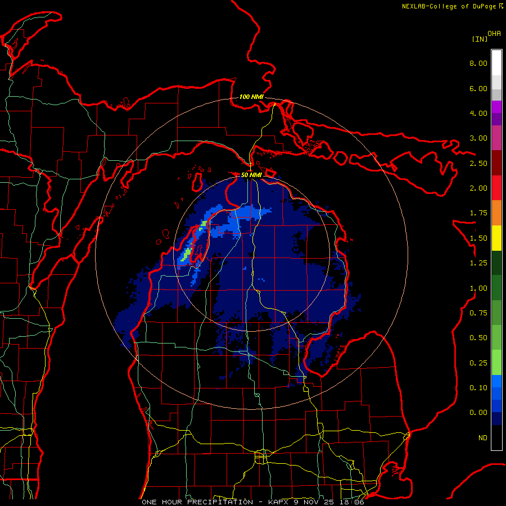Select the yellow legend swatch near 1.50

(x=496, y=238)
